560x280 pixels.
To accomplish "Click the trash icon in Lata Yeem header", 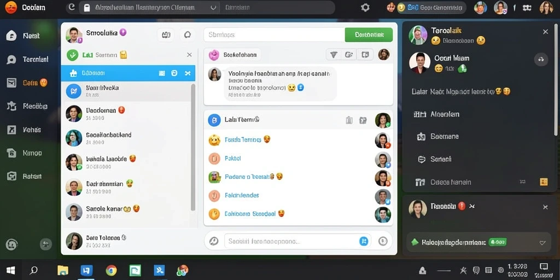I will point(349,120).
